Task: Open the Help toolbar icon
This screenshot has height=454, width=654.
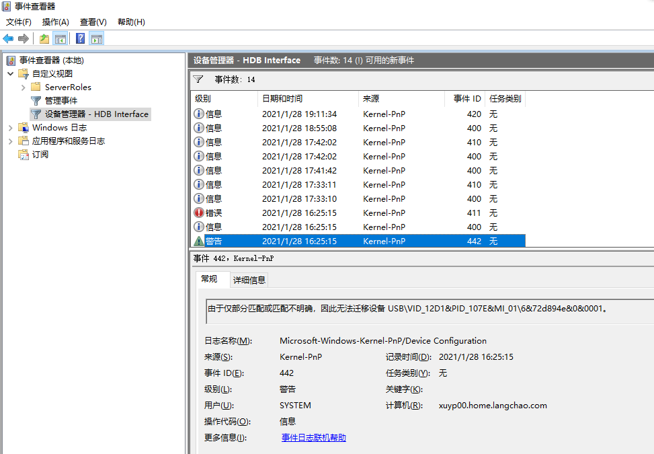Action: click(81, 39)
